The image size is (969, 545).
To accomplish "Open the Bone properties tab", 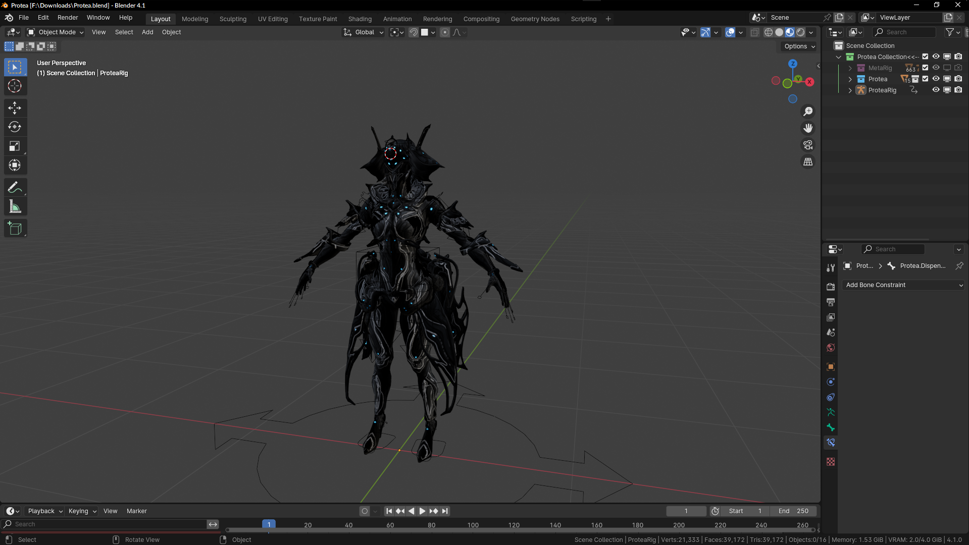I will tap(831, 427).
